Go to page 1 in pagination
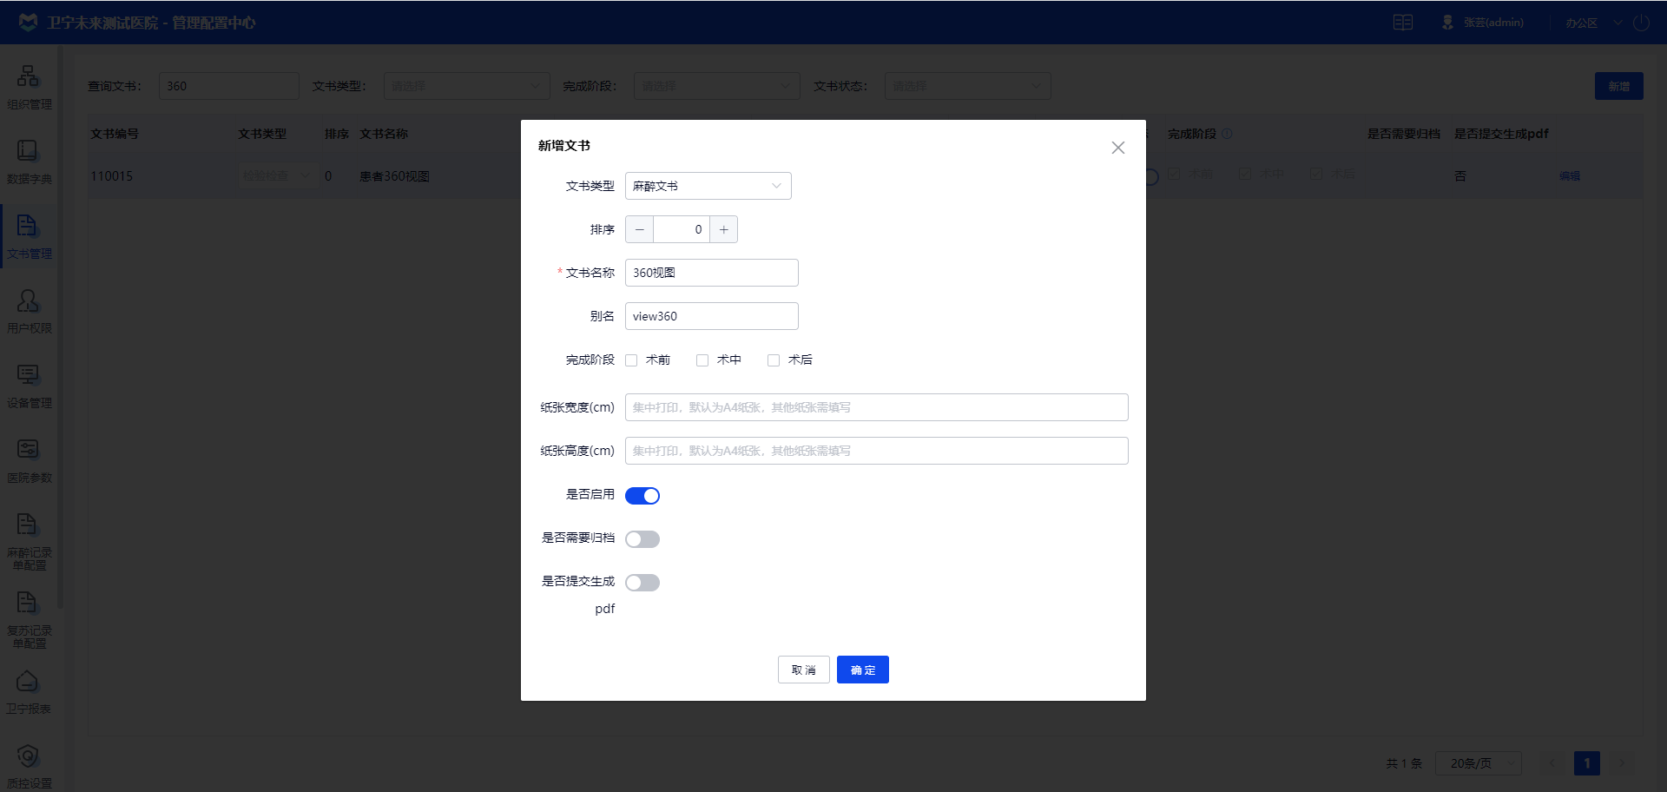This screenshot has height=792, width=1667. point(1587,763)
